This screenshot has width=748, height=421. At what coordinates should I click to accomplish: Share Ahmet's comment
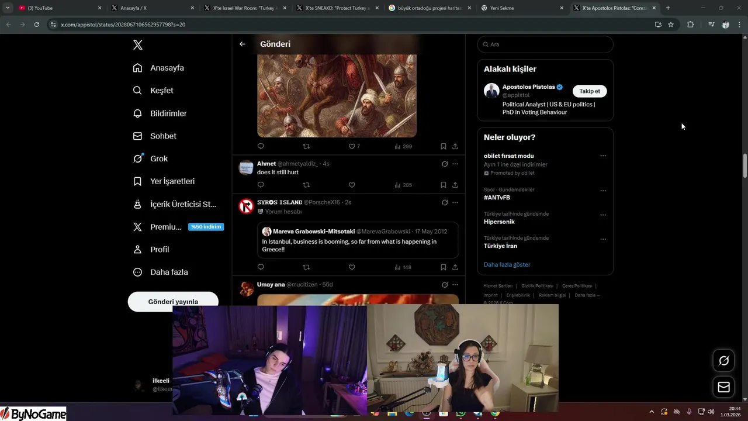coord(455,185)
